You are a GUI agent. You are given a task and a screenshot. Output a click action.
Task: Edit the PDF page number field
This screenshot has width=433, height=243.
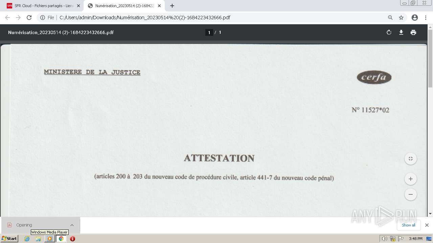tap(209, 32)
